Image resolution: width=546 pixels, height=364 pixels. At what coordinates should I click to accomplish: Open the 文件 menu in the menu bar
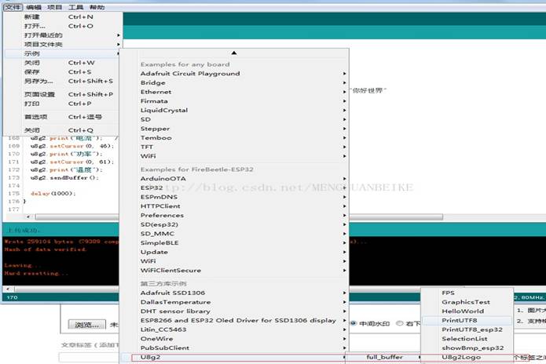coord(13,7)
